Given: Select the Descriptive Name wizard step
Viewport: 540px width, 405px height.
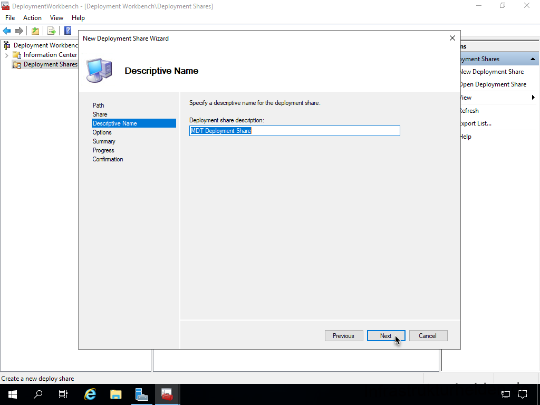Looking at the screenshot, I should (x=134, y=123).
